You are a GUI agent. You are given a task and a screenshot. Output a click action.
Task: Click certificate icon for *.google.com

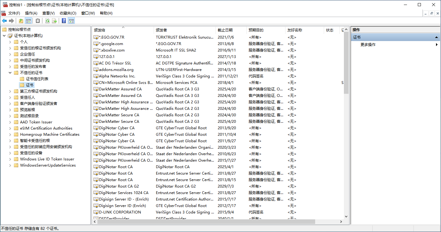click(96, 44)
